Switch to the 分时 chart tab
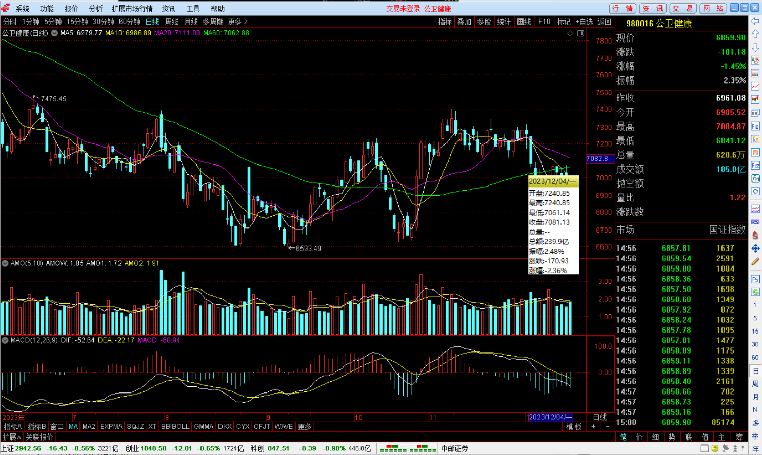 (10, 22)
